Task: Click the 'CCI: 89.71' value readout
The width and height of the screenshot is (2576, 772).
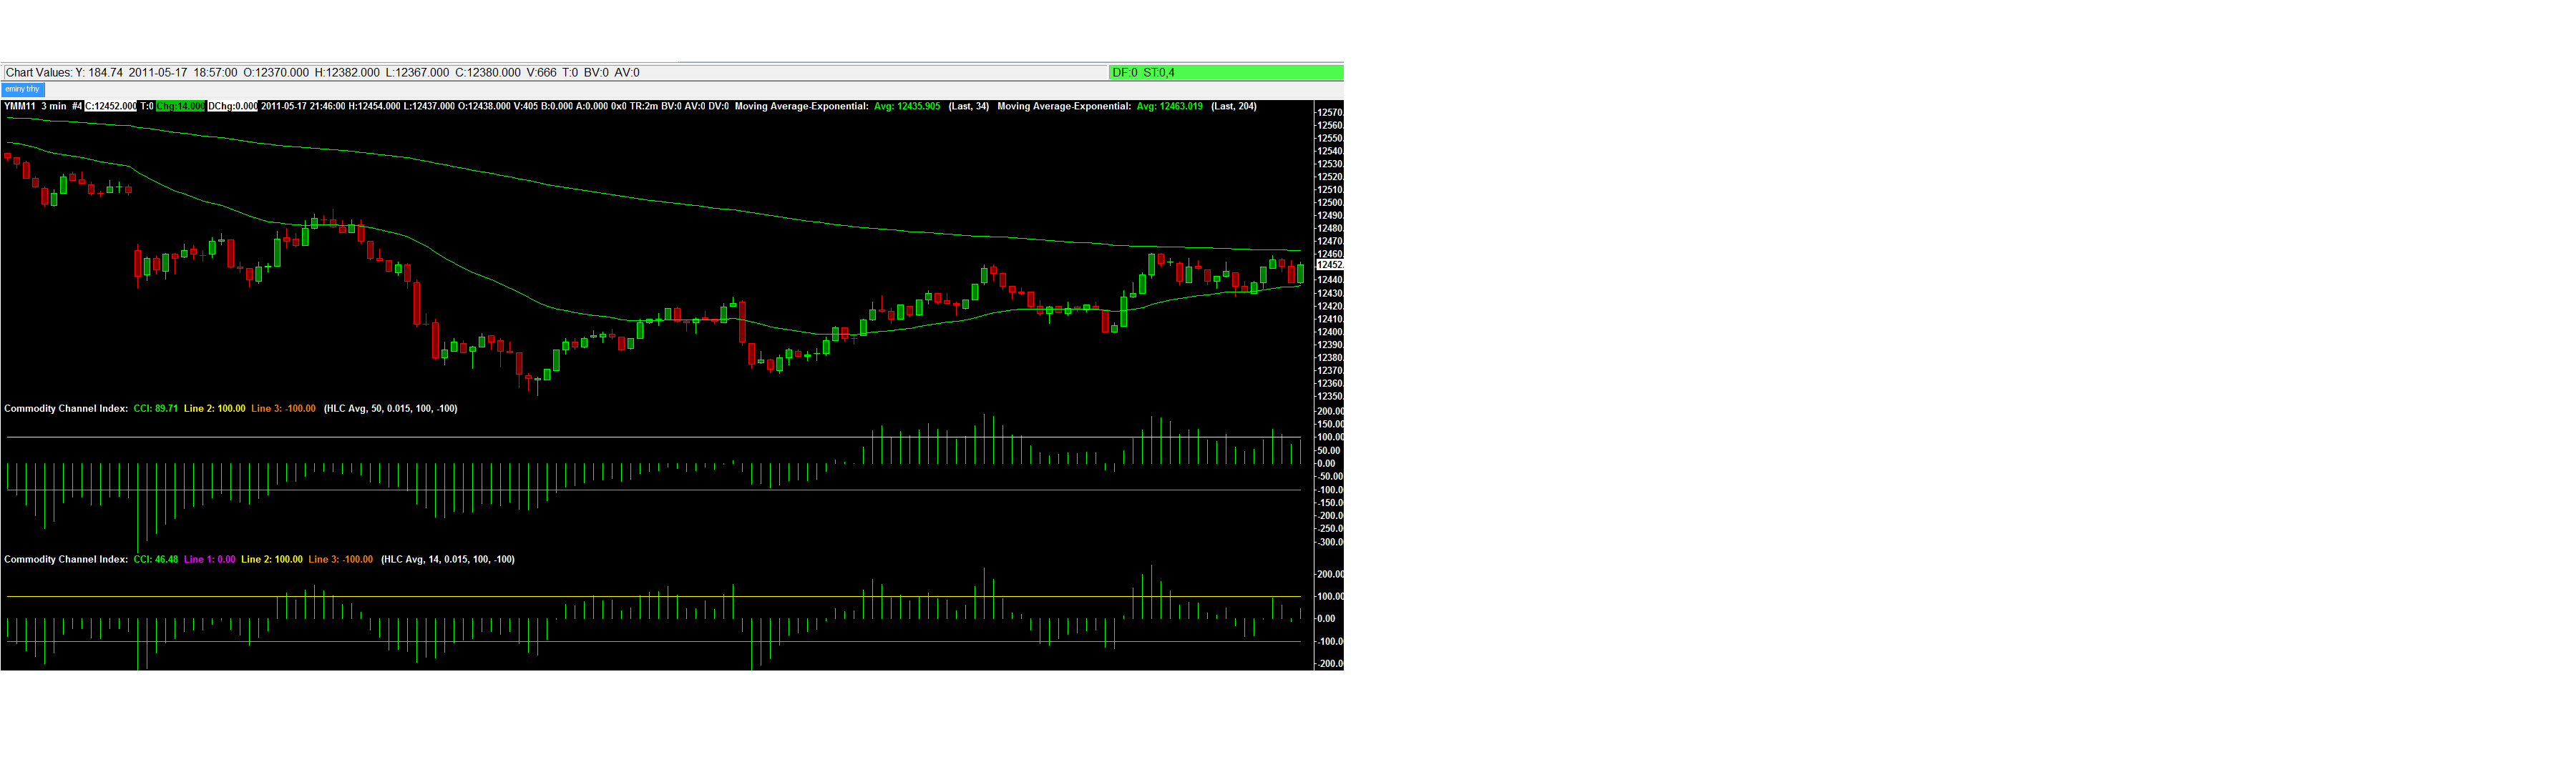Action: (x=155, y=408)
